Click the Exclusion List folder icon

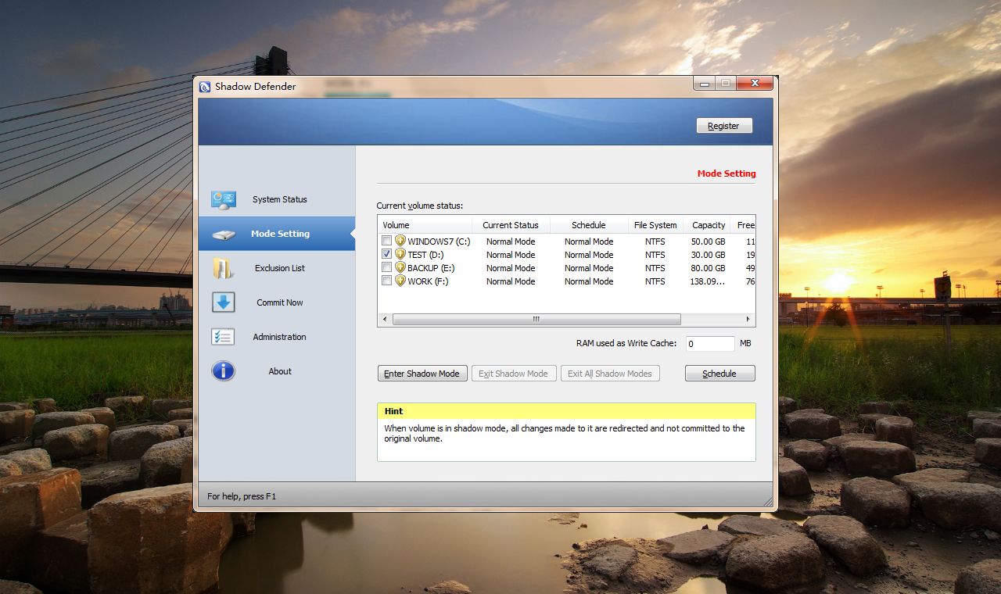click(224, 268)
